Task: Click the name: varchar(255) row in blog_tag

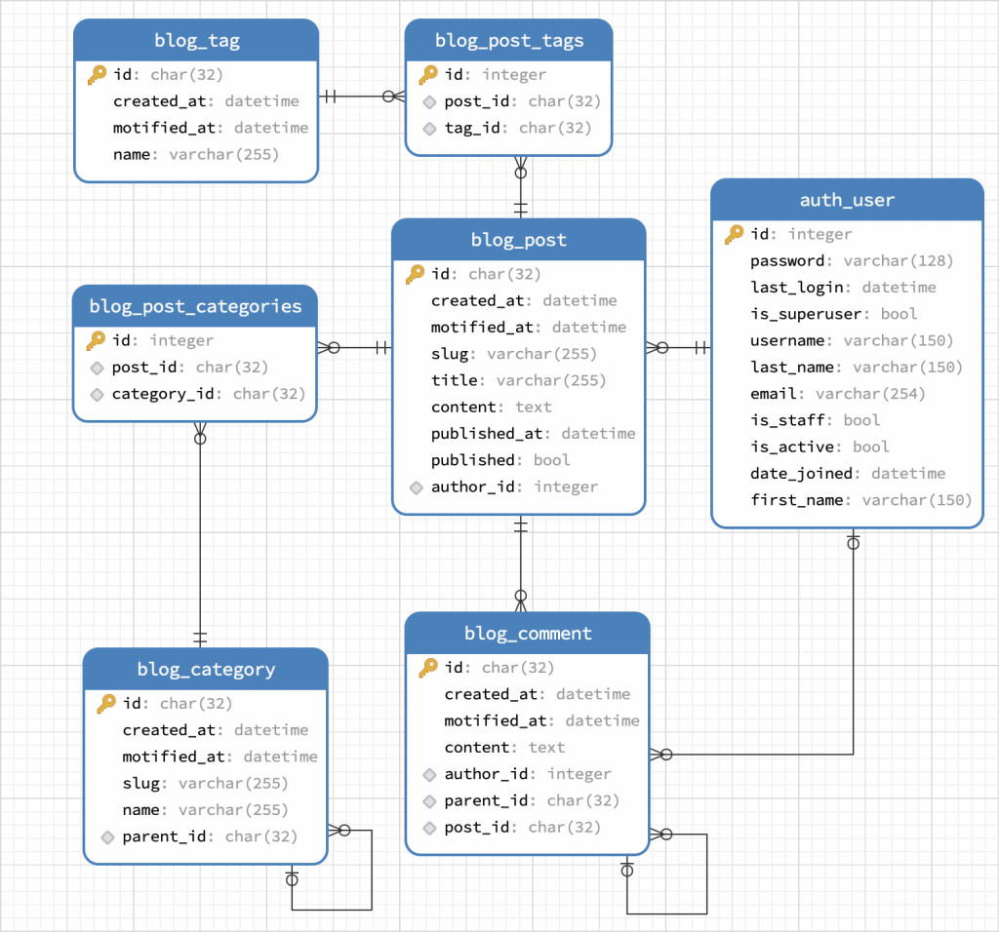Action: (x=196, y=155)
